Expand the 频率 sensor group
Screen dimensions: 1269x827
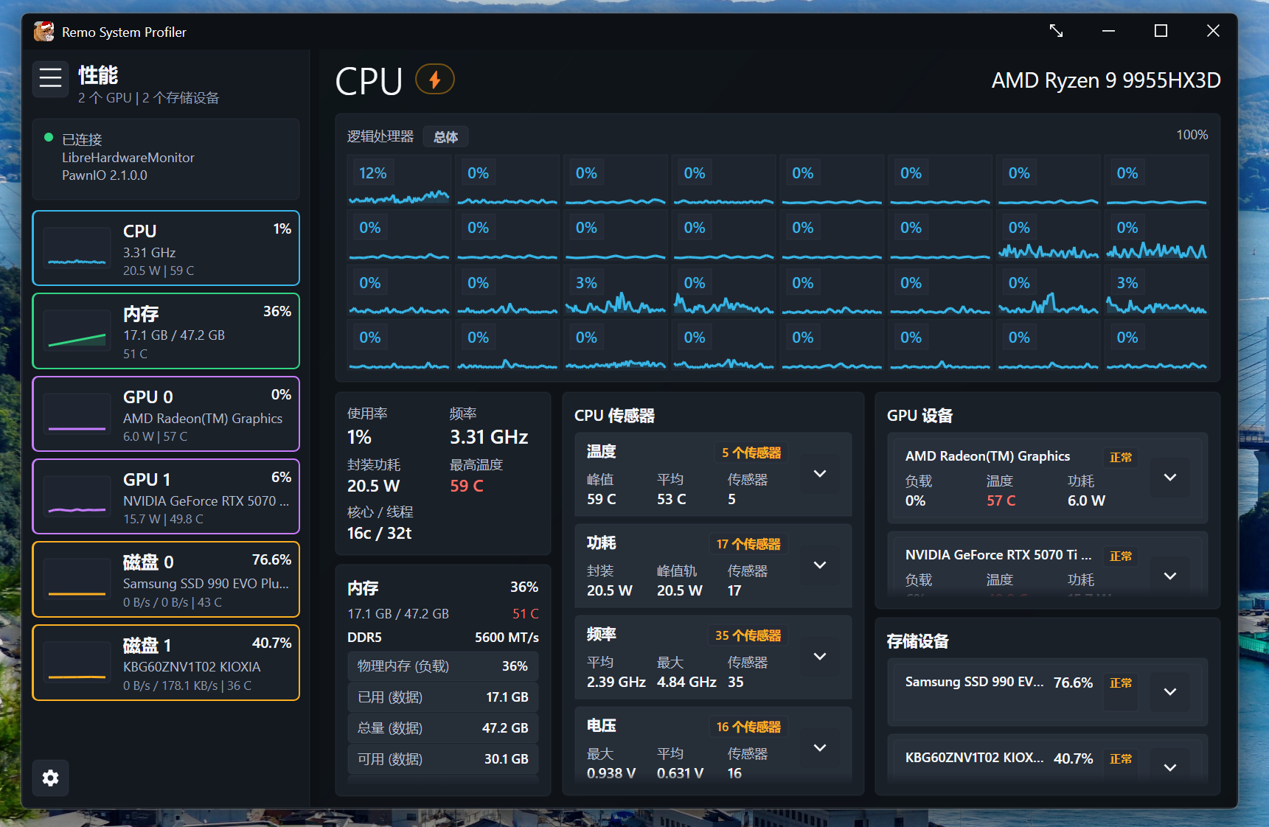820,656
